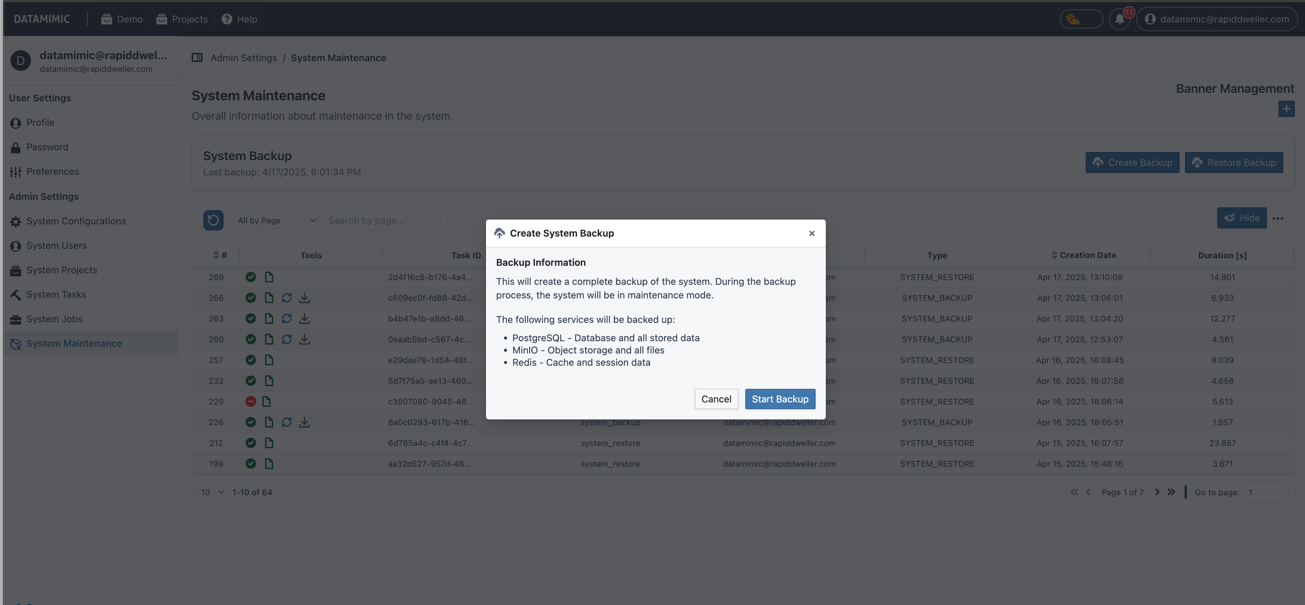Click the Hide button above the table
1305x605 pixels.
[1241, 218]
